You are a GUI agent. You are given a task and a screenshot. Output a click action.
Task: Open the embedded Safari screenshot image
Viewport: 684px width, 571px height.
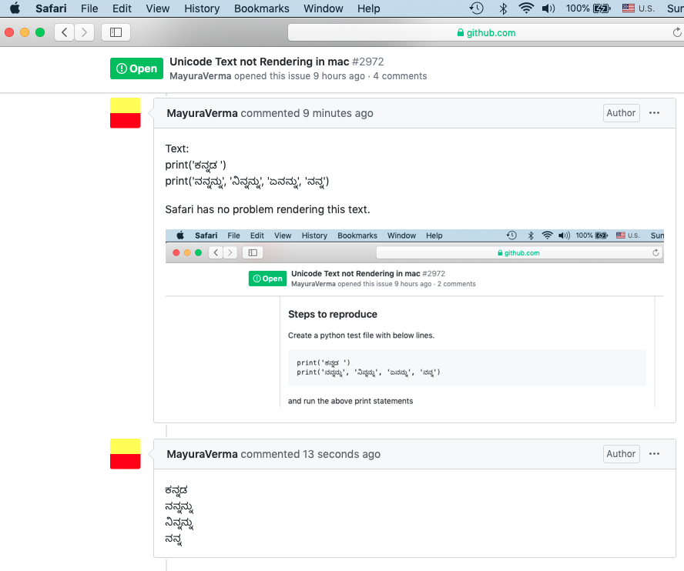coord(414,318)
